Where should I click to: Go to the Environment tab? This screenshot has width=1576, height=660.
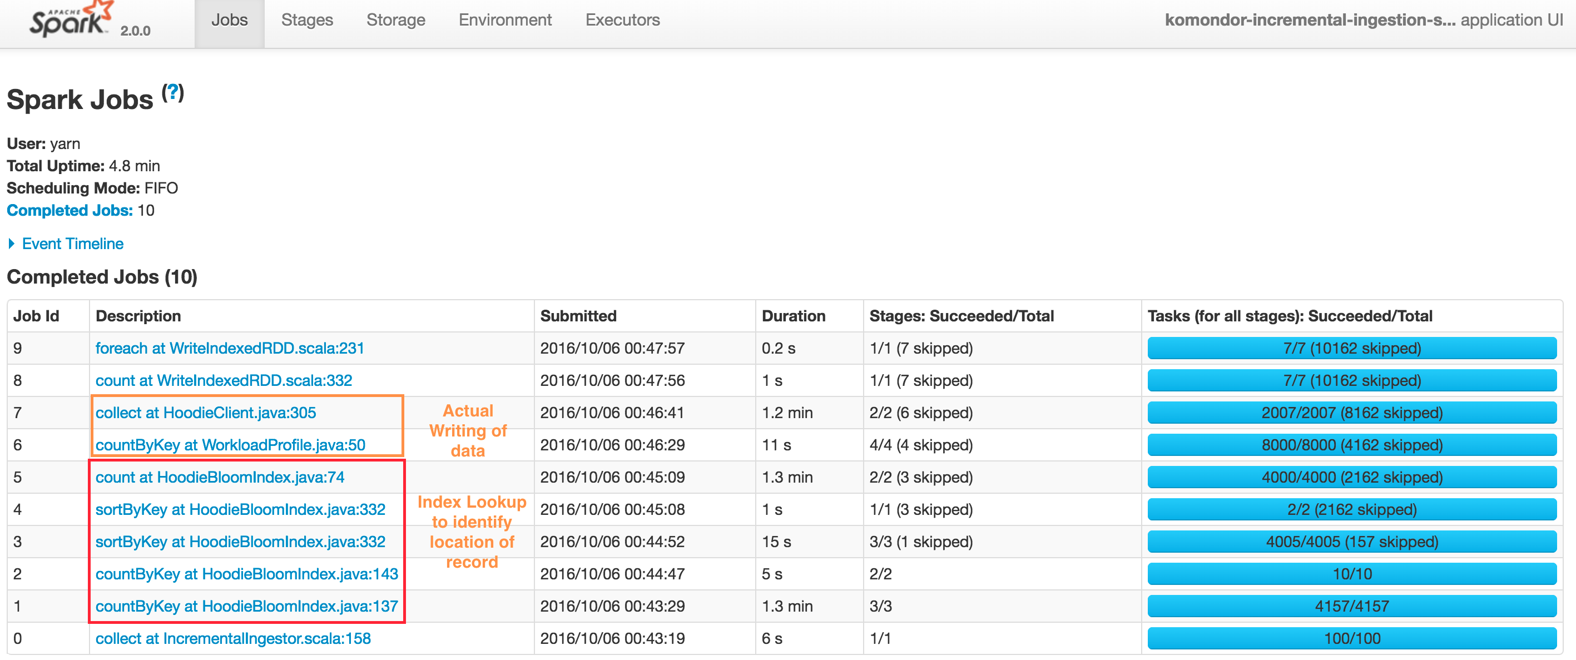pos(505,20)
